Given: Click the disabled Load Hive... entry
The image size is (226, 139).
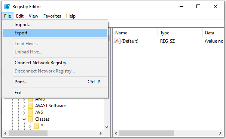Looking at the screenshot, I should pyautogui.click(x=55, y=44).
